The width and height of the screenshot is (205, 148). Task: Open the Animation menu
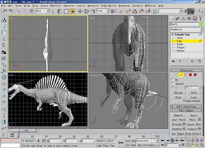click(93, 6)
